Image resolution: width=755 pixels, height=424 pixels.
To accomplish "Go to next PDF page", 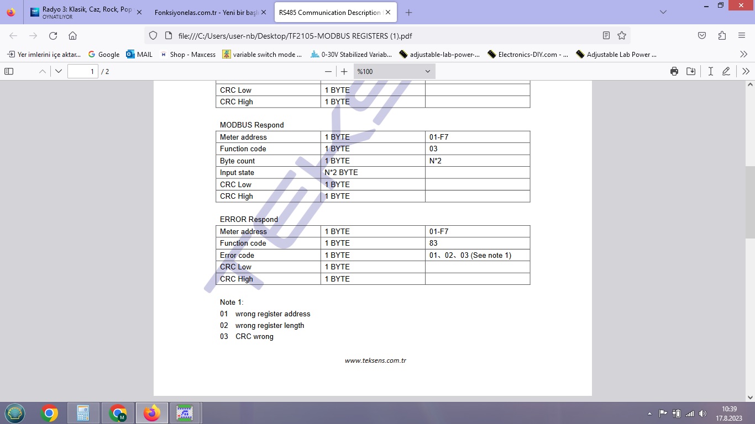I will click(59, 71).
